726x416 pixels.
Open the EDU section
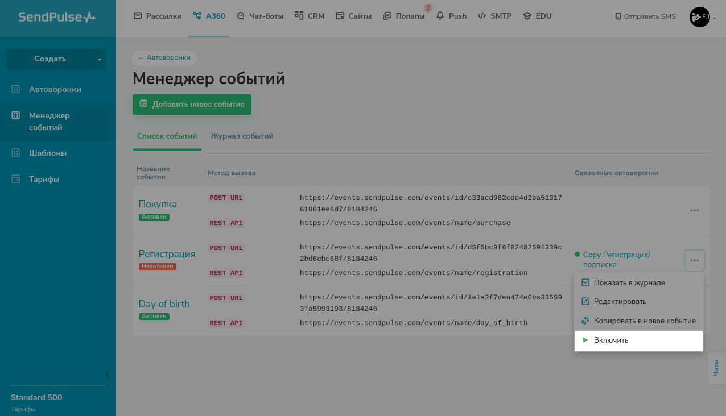[537, 16]
